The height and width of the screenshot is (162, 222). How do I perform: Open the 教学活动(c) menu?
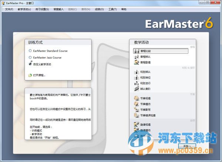24,9
